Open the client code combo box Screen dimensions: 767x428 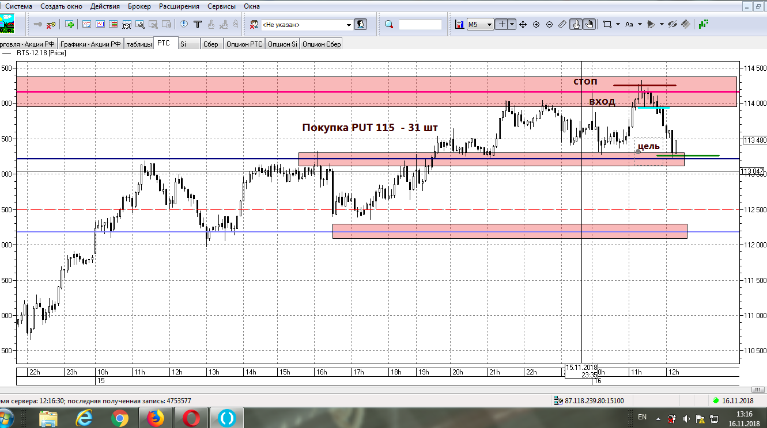click(x=307, y=25)
